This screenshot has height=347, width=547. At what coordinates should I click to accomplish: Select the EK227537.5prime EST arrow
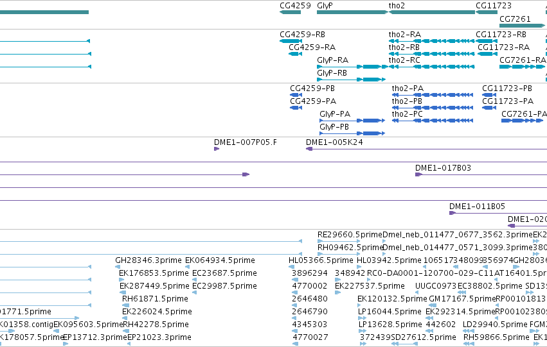(x=337, y=292)
